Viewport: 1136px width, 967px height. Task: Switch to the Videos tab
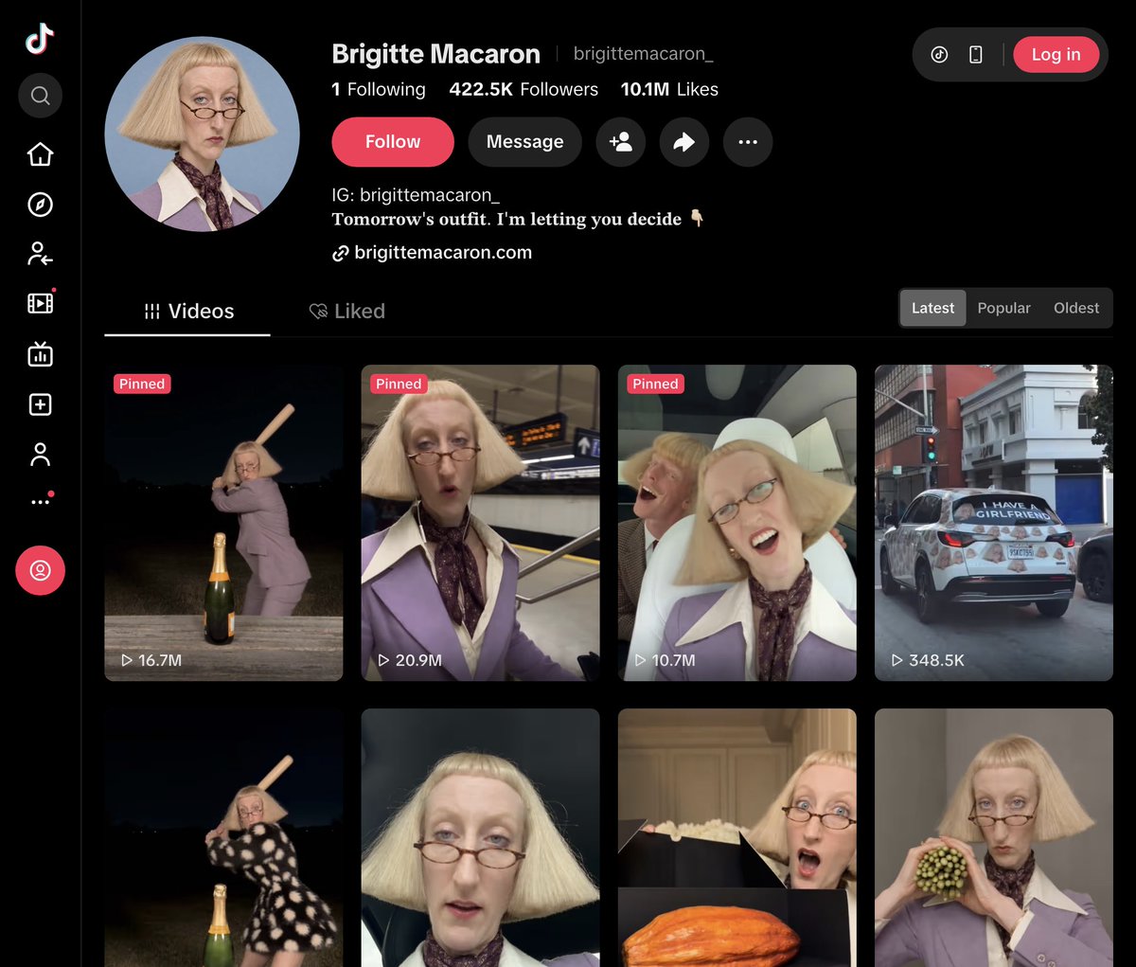point(187,312)
